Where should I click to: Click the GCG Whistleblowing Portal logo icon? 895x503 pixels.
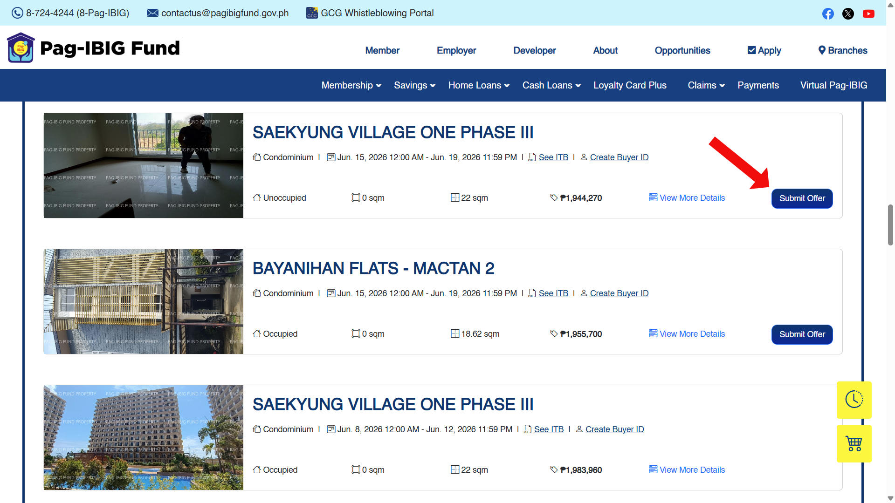[x=312, y=13]
